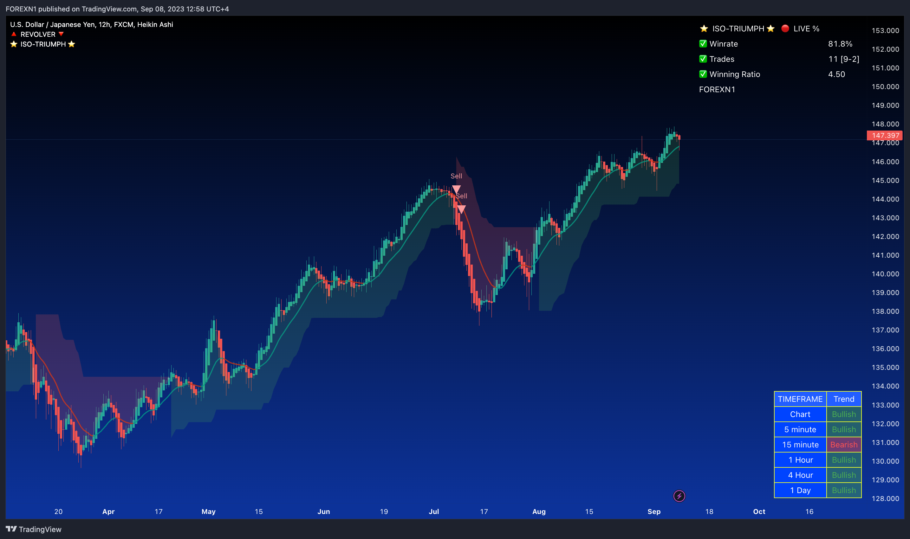Click the Apr label on time axis
This screenshot has height=539, width=910.
108,511
